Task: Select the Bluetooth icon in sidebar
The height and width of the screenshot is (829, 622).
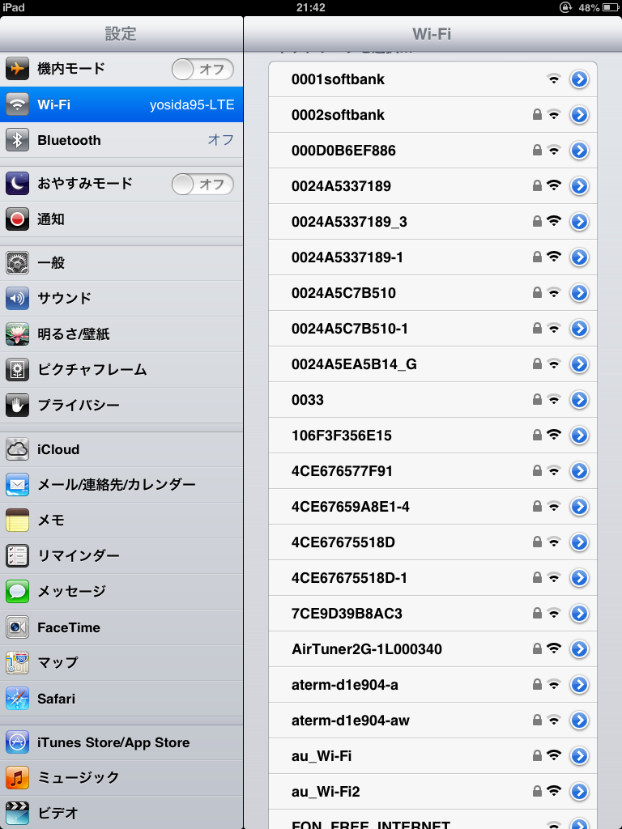Action: (x=18, y=140)
